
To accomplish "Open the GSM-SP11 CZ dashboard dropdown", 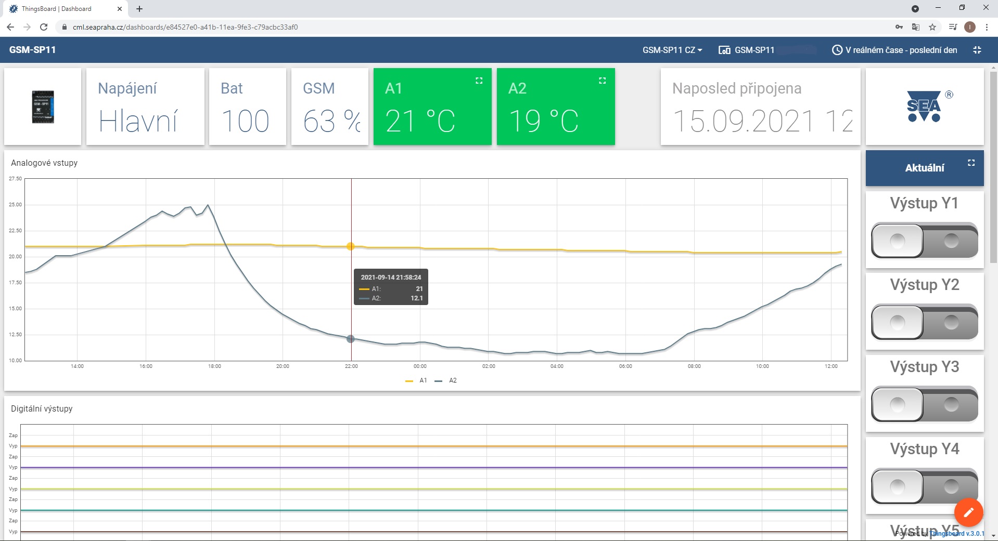I will (672, 50).
